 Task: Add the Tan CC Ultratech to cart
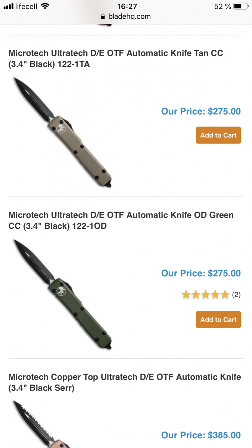click(218, 135)
